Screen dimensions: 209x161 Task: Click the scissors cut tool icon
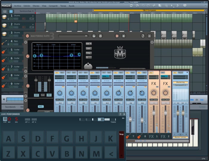coord(154,6)
